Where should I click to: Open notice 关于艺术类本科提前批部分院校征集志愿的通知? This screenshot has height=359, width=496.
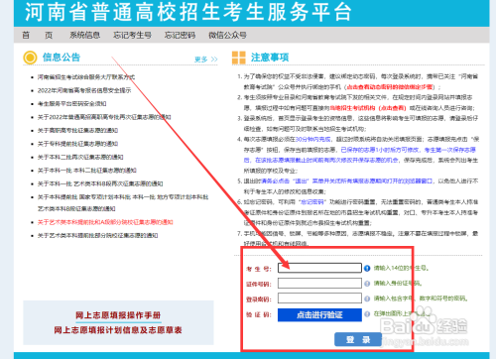pyautogui.click(x=97, y=235)
